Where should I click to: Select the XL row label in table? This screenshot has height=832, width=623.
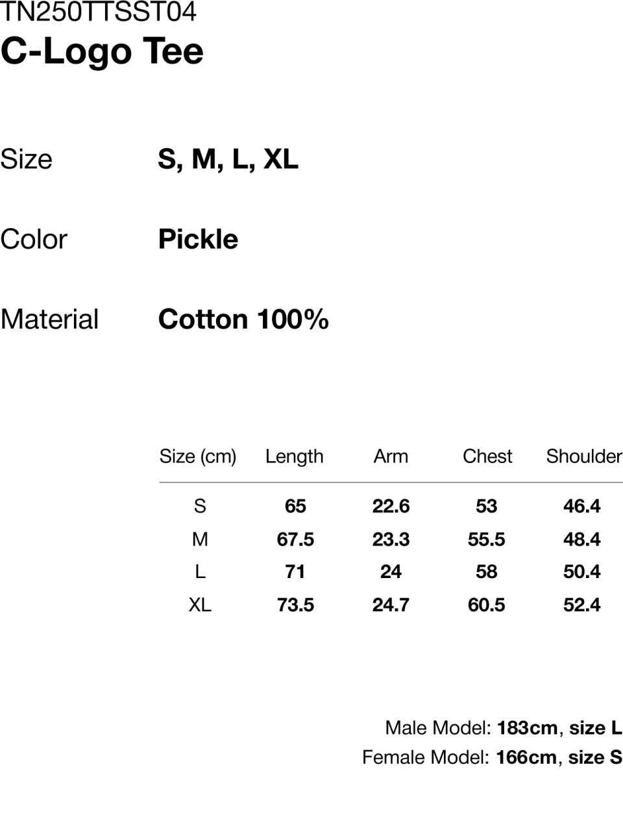point(200,605)
